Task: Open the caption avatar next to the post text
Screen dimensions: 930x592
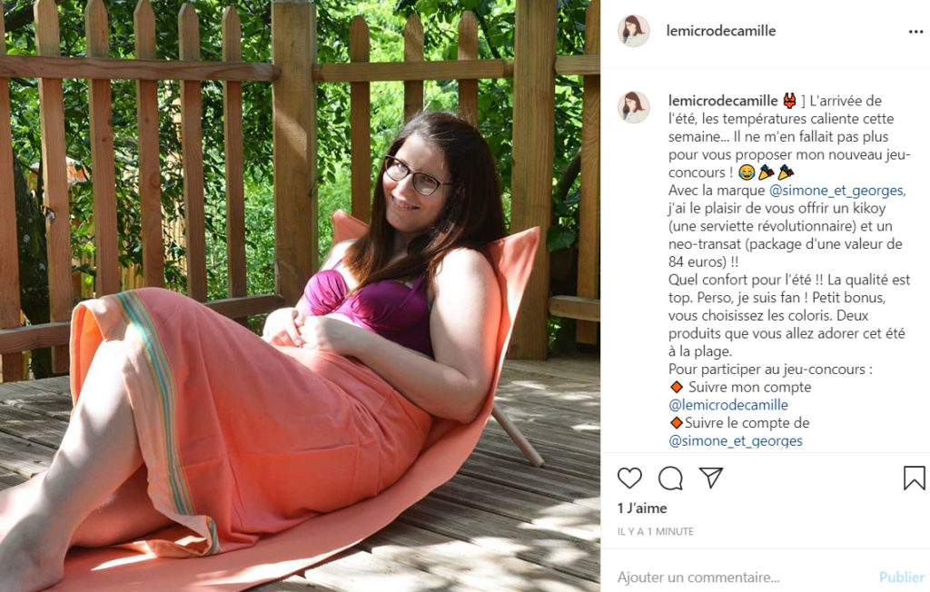Action: point(633,107)
